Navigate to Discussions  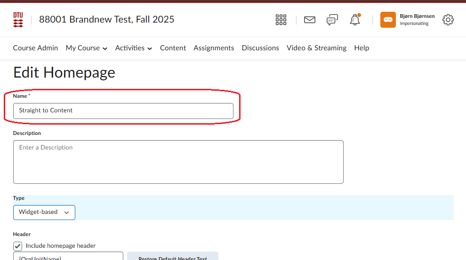tap(260, 48)
